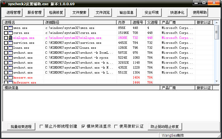The width and height of the screenshot is (222, 139).
Task: Click process list scroll up arrow
Action: tap(217, 22)
